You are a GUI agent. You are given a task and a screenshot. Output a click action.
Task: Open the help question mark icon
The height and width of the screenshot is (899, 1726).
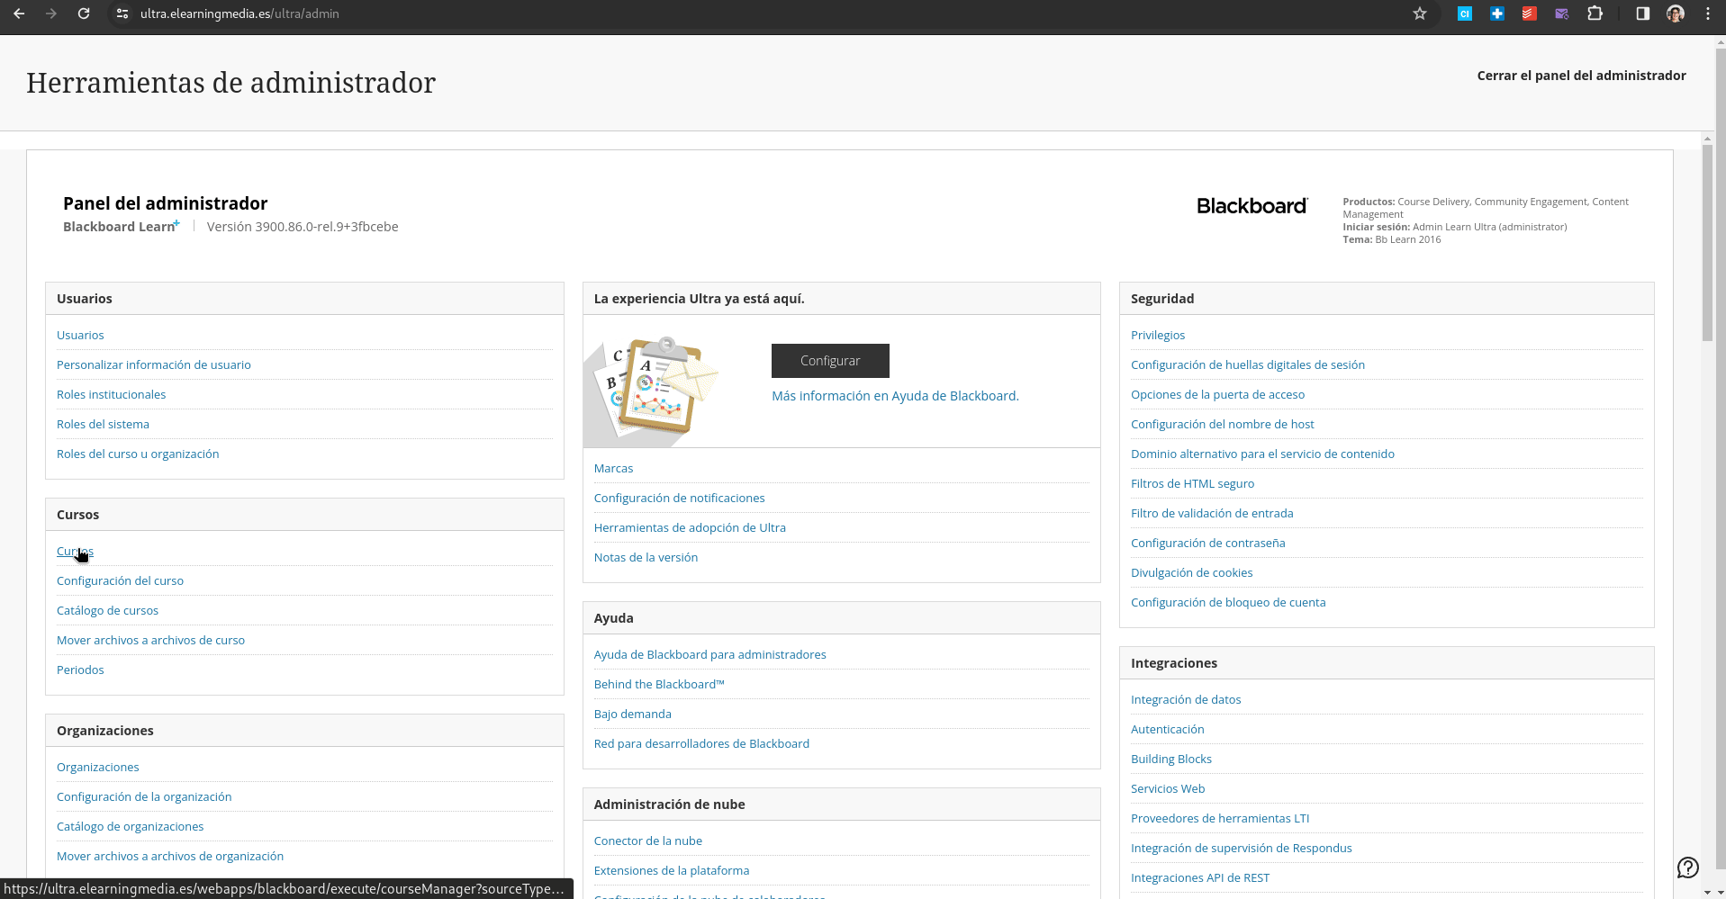click(x=1688, y=868)
